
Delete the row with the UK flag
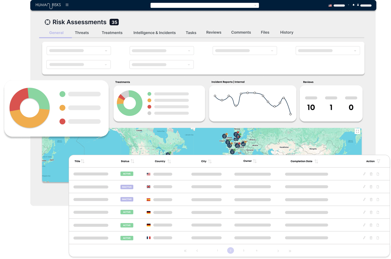[371, 187]
